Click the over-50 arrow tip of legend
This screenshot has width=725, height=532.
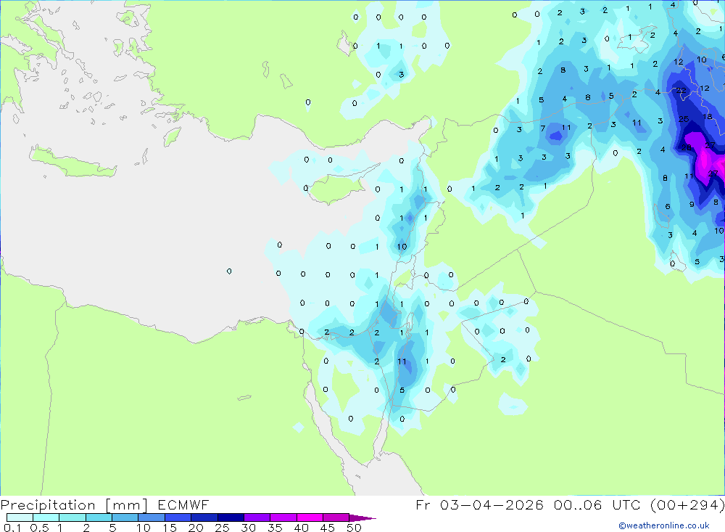pos(363,518)
